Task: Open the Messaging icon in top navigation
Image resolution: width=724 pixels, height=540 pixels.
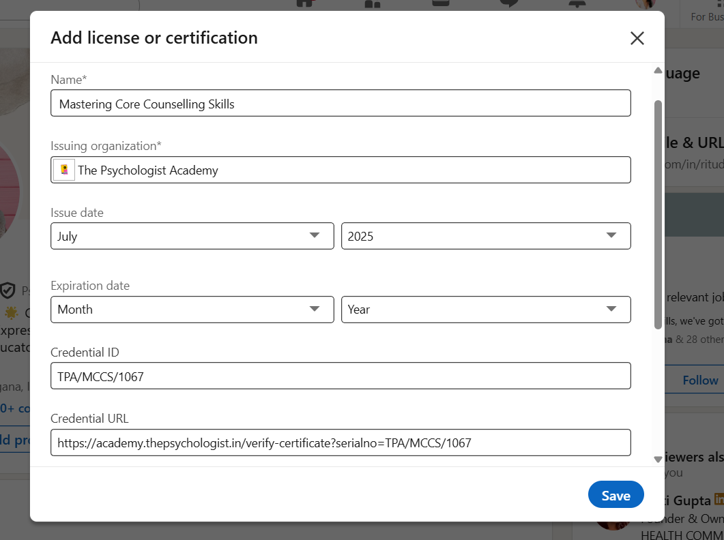Action: [509, 3]
